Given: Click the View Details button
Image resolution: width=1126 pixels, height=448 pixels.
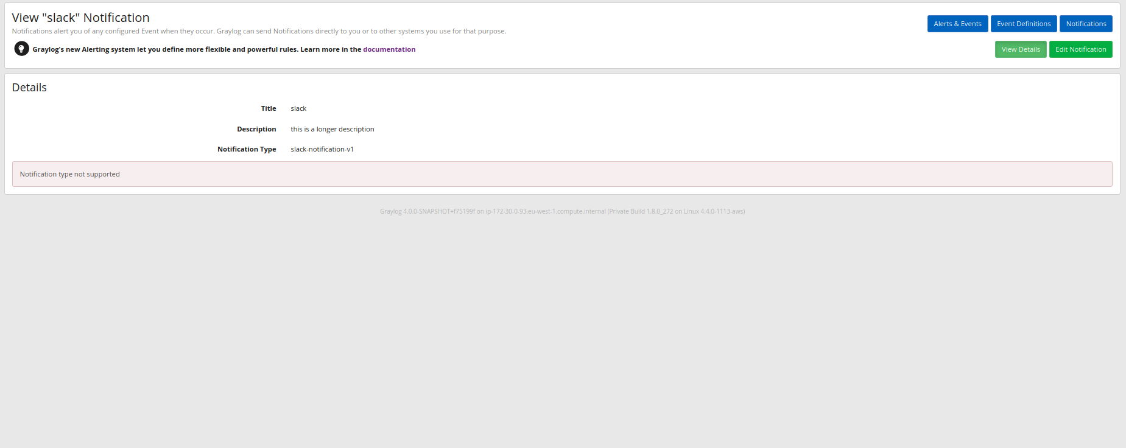Looking at the screenshot, I should point(1021,49).
